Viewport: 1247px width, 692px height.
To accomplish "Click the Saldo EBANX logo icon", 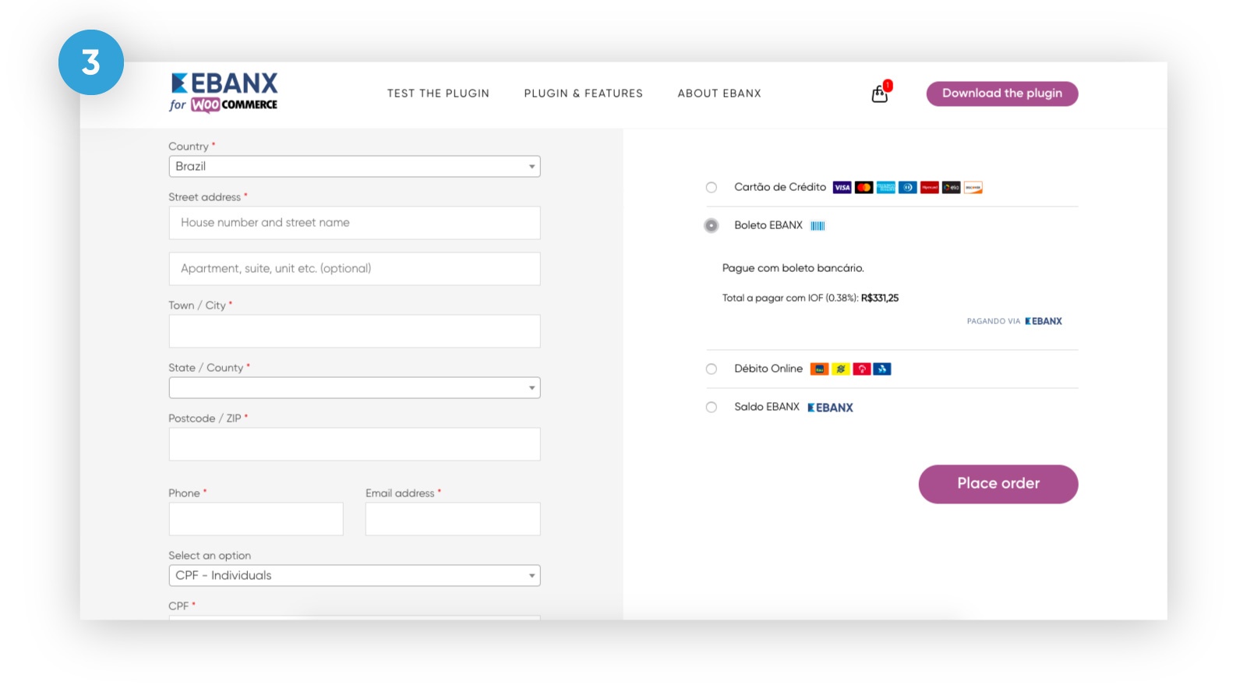I will (x=831, y=408).
